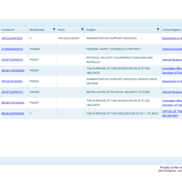Select subject THE PURPOSE OF THIS REQUISITION
Screen dimensions: 182x182
point(122,114)
